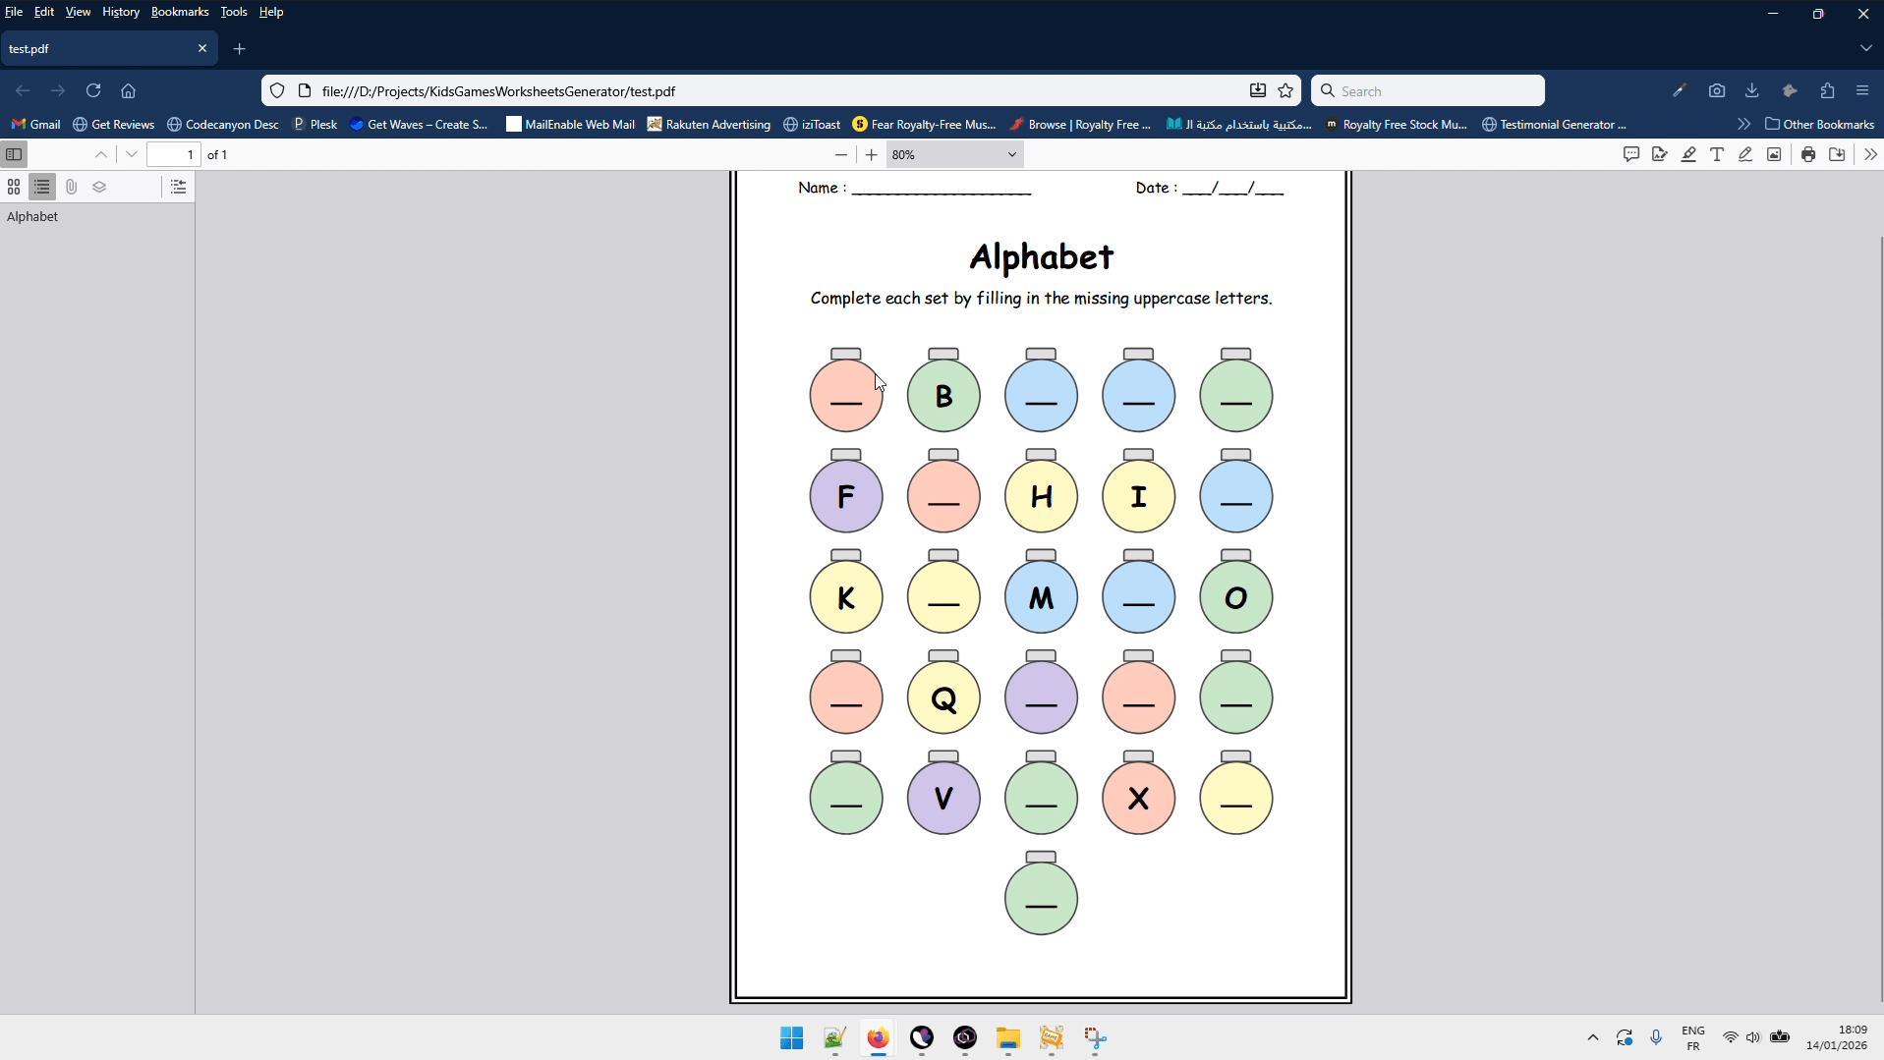1884x1060 pixels.
Task: Toggle the PDF sidebar panel
Action: tap(14, 154)
